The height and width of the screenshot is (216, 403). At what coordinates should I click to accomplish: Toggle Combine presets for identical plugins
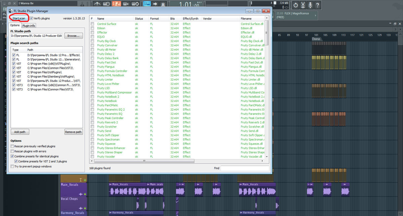[x=12, y=156]
